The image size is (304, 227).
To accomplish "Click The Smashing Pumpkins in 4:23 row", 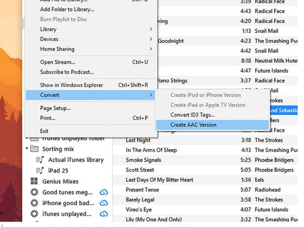I will coord(276,41).
